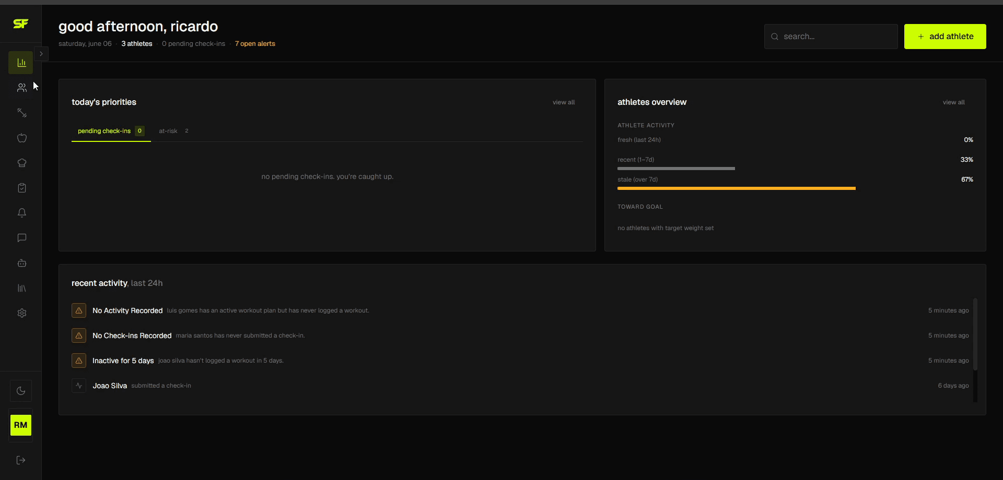The height and width of the screenshot is (480, 1003).
Task: Click the 33% recent value
Action: (966, 160)
